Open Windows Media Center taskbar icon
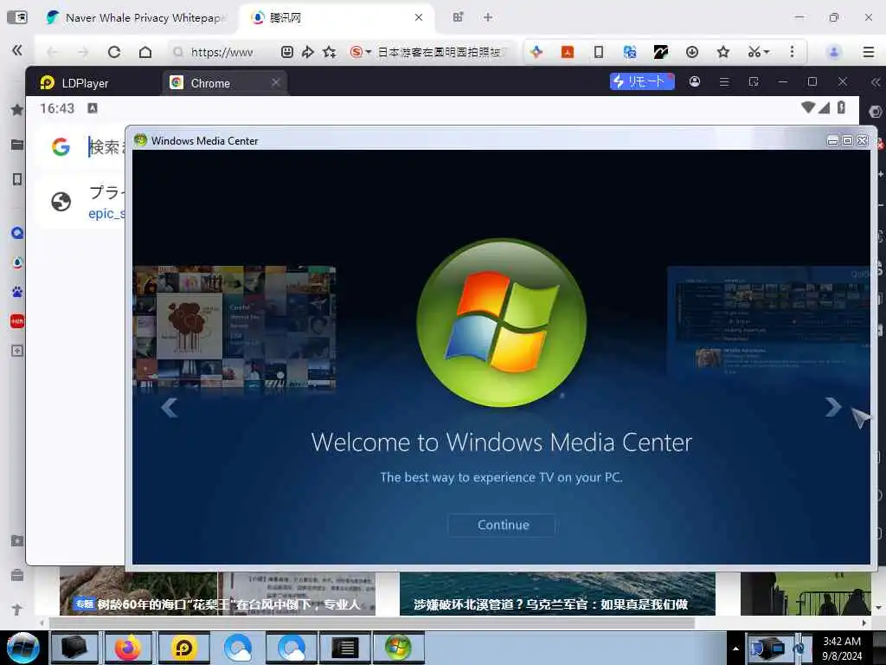The height and width of the screenshot is (665, 886). tap(398, 648)
